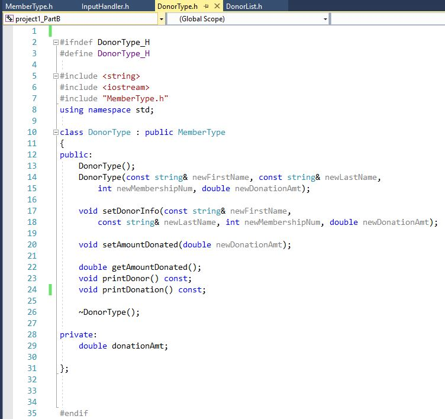
Task: Click line number 24 in the margin
Action: [x=32, y=289]
